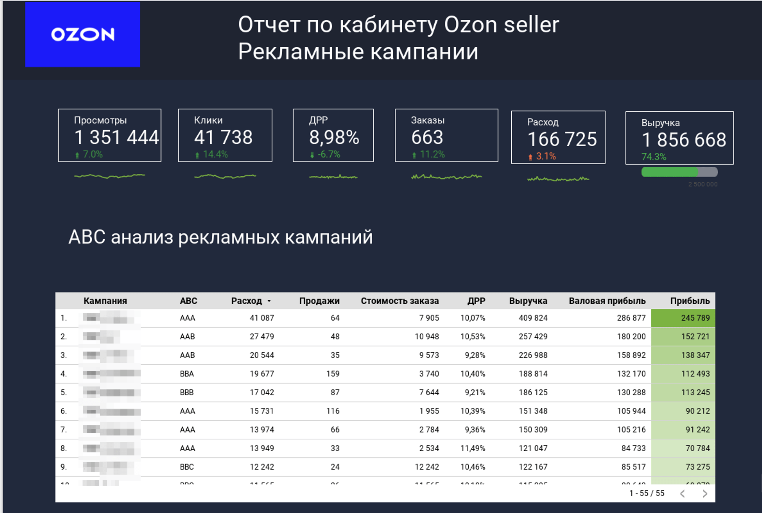Click ДРР value 11,49%

[472, 449]
